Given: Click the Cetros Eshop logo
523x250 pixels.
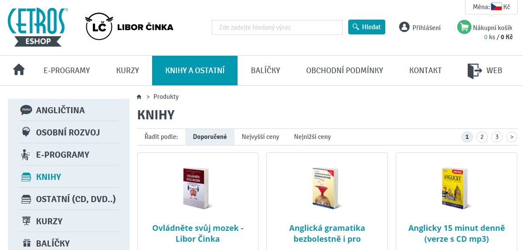Looking at the screenshot, I should click(x=38, y=27).
